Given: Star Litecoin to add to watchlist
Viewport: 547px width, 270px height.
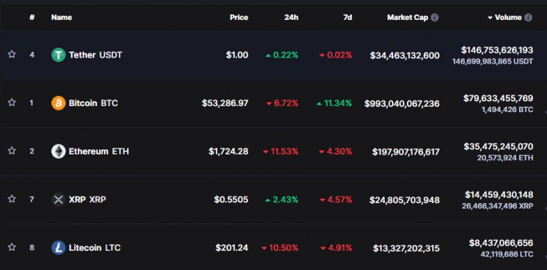Looking at the screenshot, I should tap(12, 247).
